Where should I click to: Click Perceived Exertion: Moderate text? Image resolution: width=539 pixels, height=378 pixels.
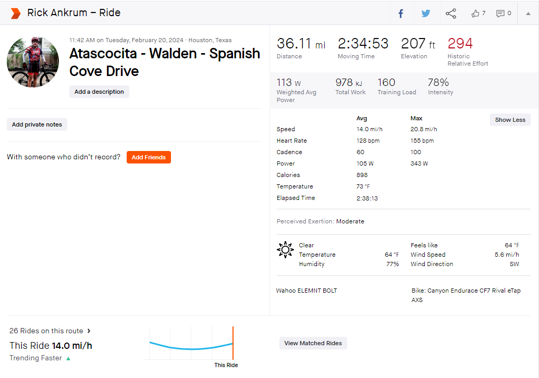[320, 221]
